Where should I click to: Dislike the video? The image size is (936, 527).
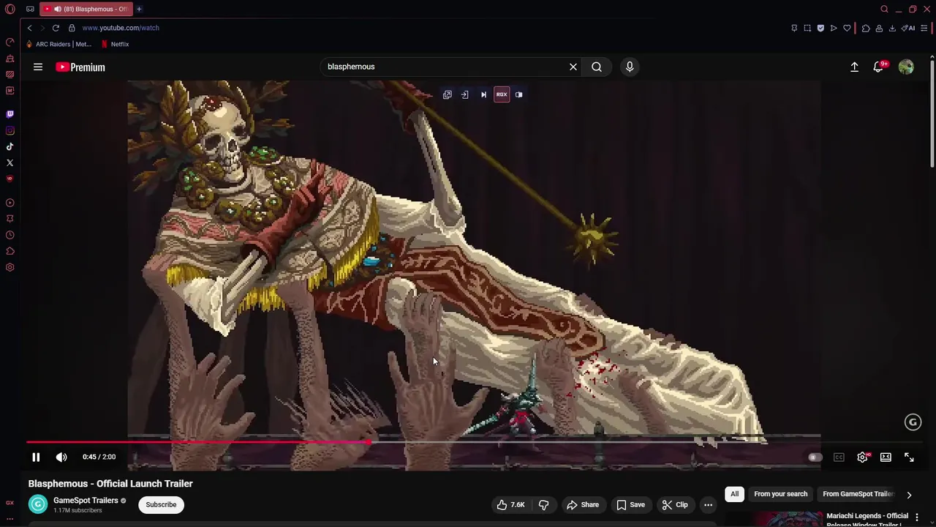(543, 504)
